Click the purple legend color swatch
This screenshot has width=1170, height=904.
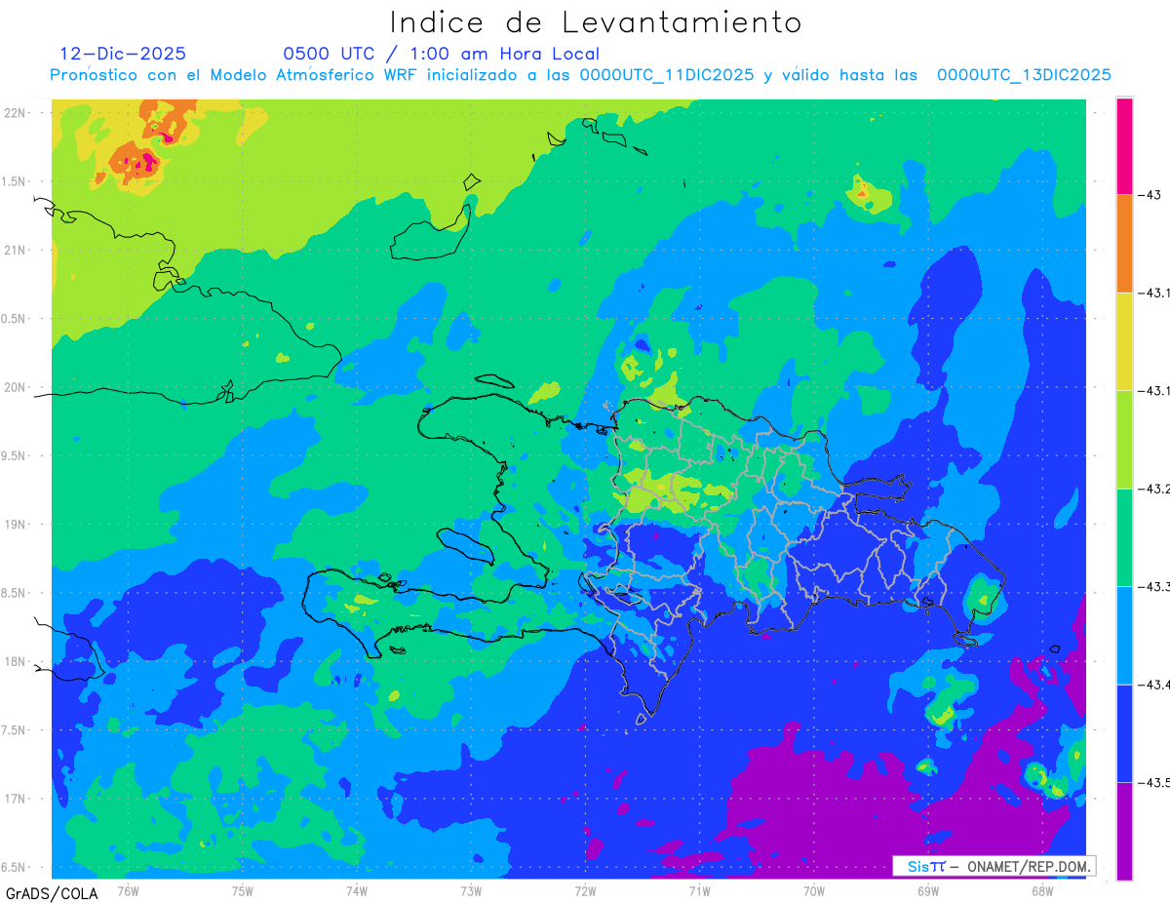point(1124,831)
